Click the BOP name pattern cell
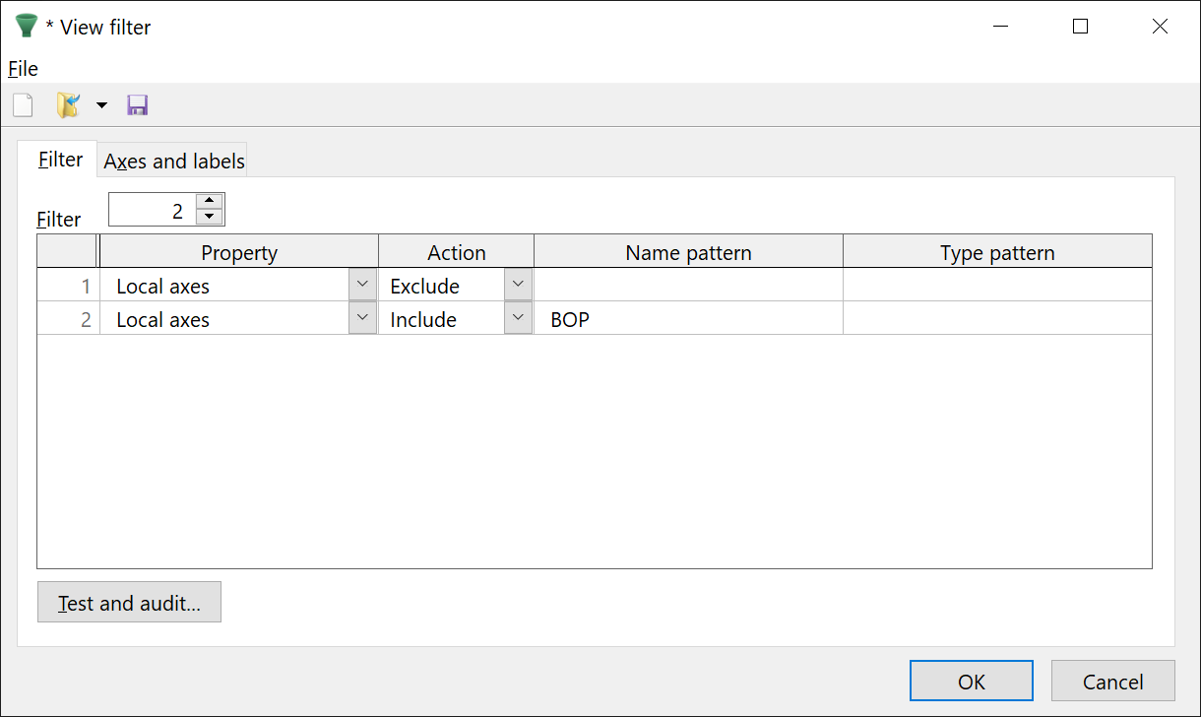This screenshot has width=1201, height=717. (687, 319)
